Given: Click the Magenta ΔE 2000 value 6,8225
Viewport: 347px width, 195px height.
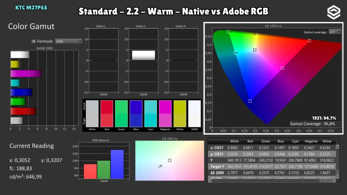Looking at the screenshot, I should coord(309,173).
